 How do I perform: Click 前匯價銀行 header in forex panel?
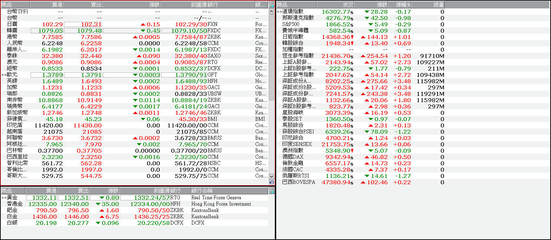tap(207, 5)
